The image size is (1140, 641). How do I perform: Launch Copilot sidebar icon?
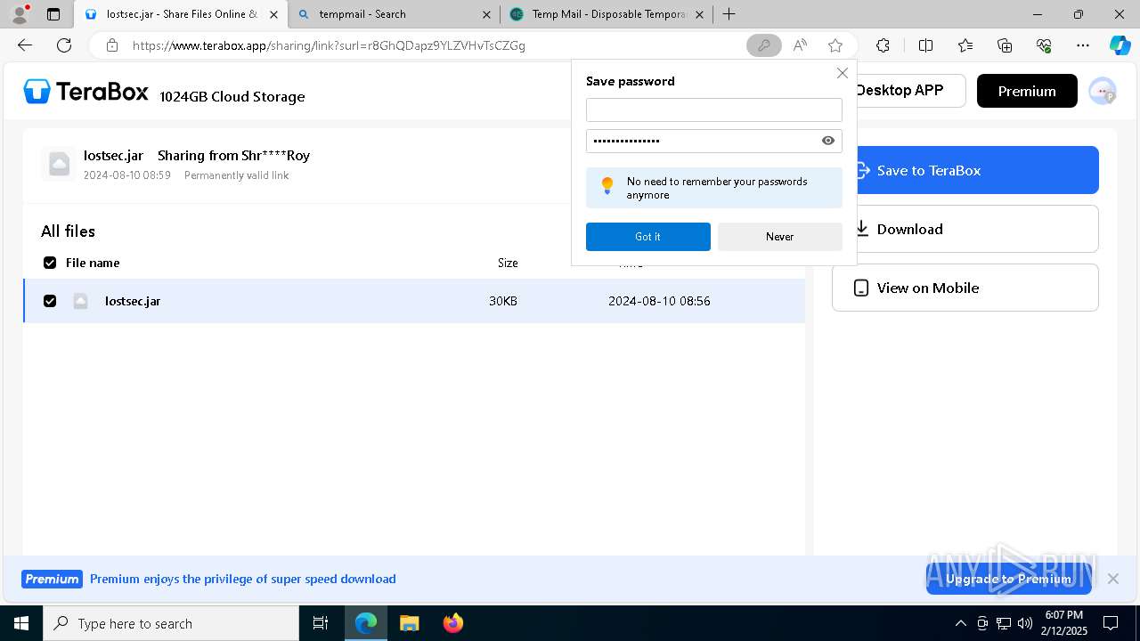(x=1120, y=45)
